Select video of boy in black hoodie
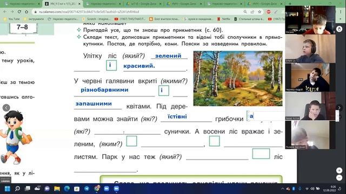The height and width of the screenshot is (194, 346). pos(310,78)
